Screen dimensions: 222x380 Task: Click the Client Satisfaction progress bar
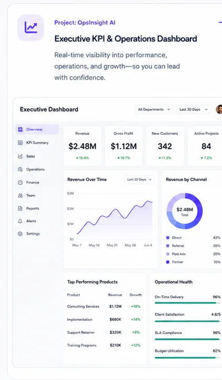point(187,321)
